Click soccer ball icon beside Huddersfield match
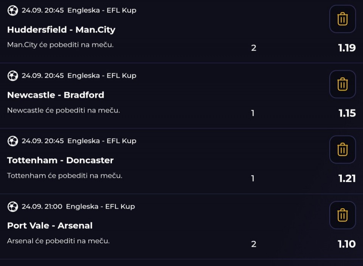The image size is (363, 266). (13, 11)
